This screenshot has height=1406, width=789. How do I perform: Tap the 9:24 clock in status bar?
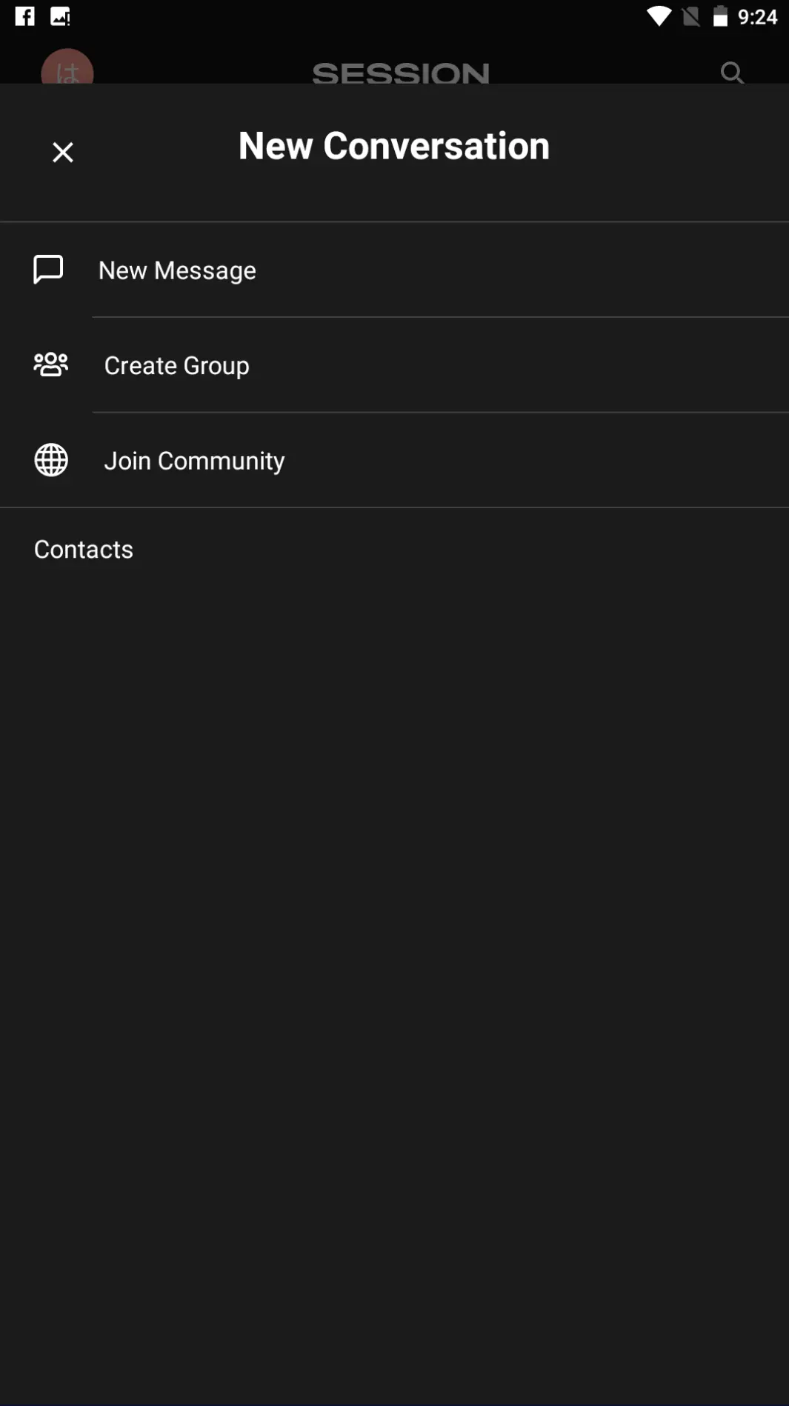[x=757, y=16]
